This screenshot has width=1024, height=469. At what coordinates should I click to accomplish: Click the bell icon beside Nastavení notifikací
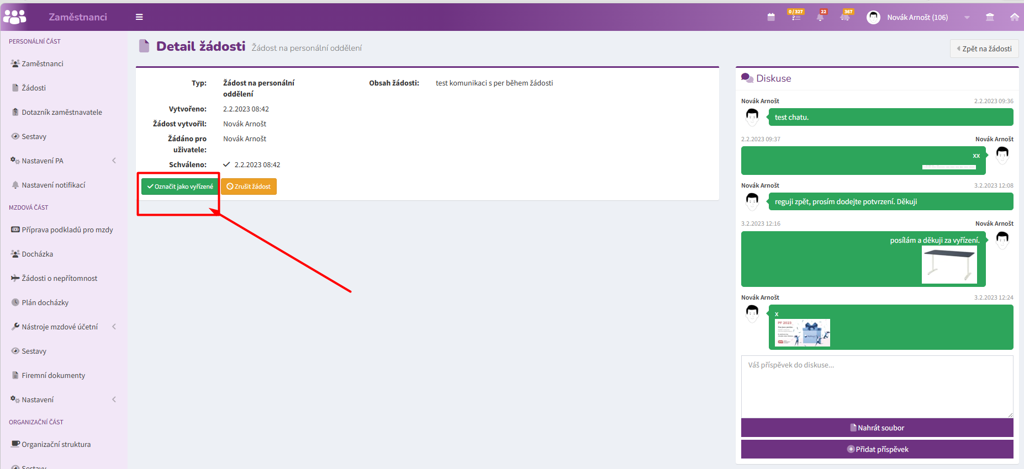[x=15, y=185]
